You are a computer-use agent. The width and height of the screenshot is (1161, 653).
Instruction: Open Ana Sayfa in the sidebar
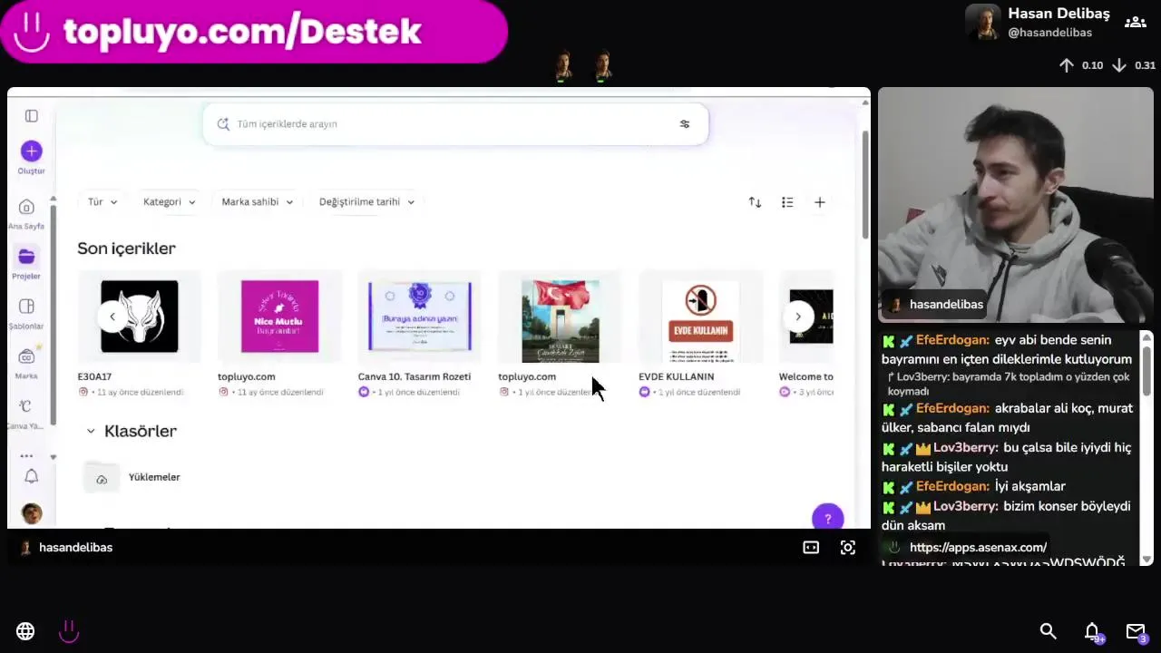click(26, 214)
